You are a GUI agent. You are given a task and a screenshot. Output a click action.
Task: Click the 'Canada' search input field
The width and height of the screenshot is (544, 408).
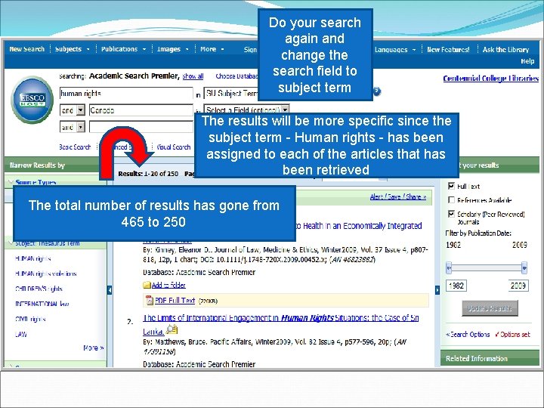click(141, 110)
